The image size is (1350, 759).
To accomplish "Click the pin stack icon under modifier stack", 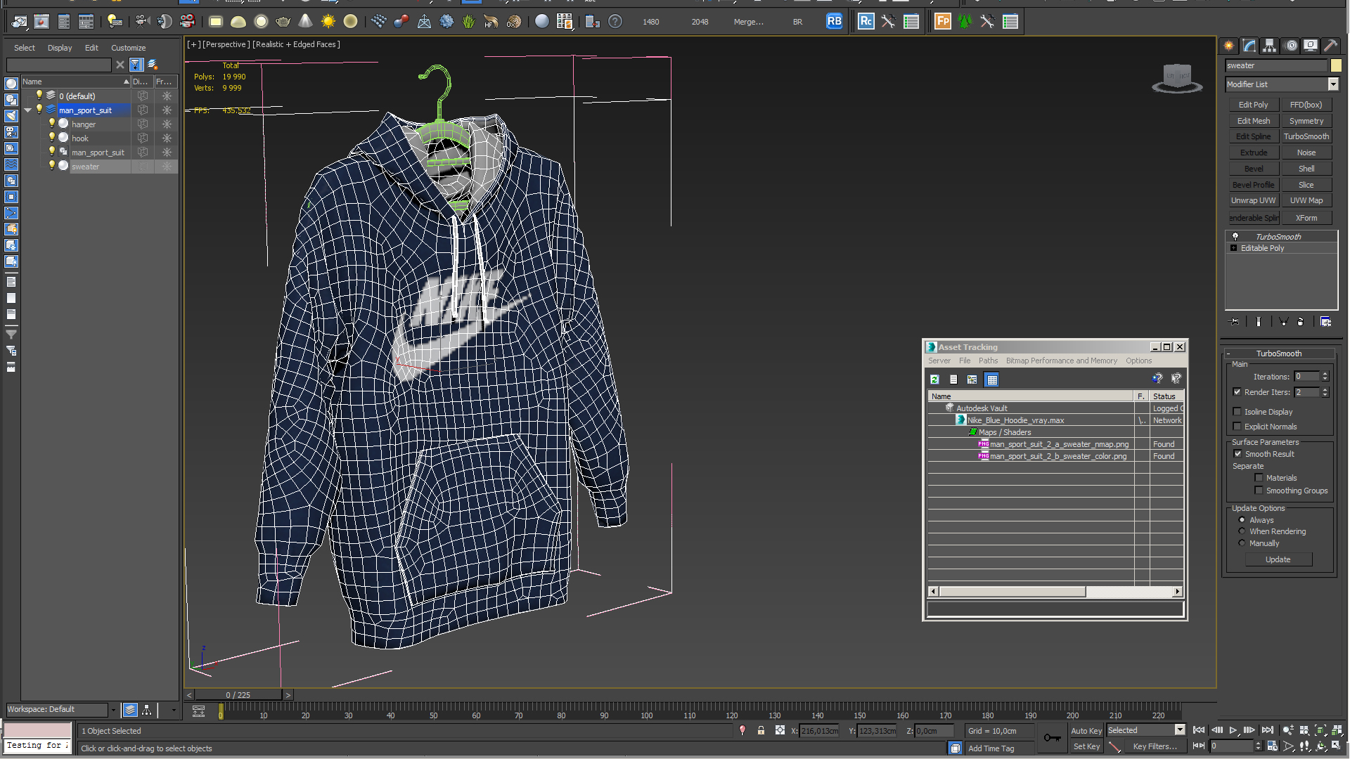I will click(x=1235, y=322).
